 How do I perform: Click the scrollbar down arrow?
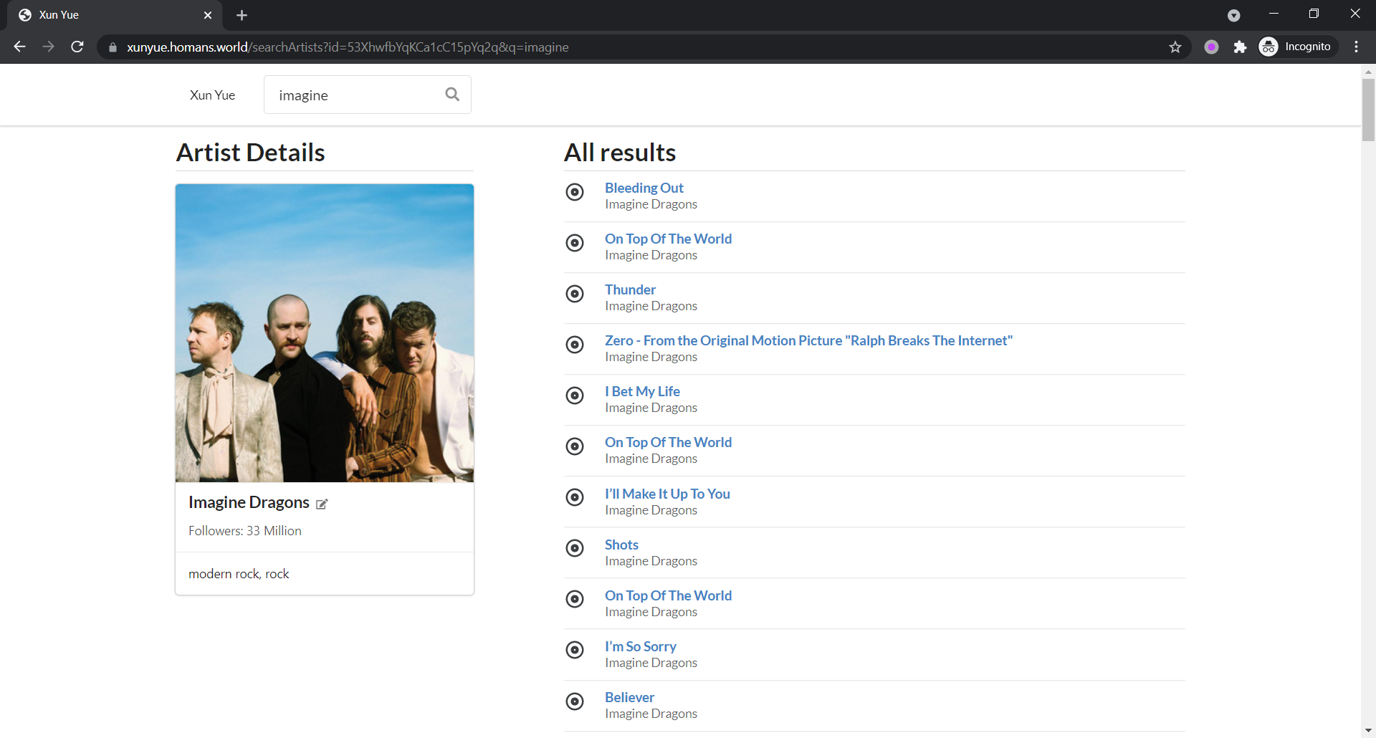pyautogui.click(x=1368, y=731)
